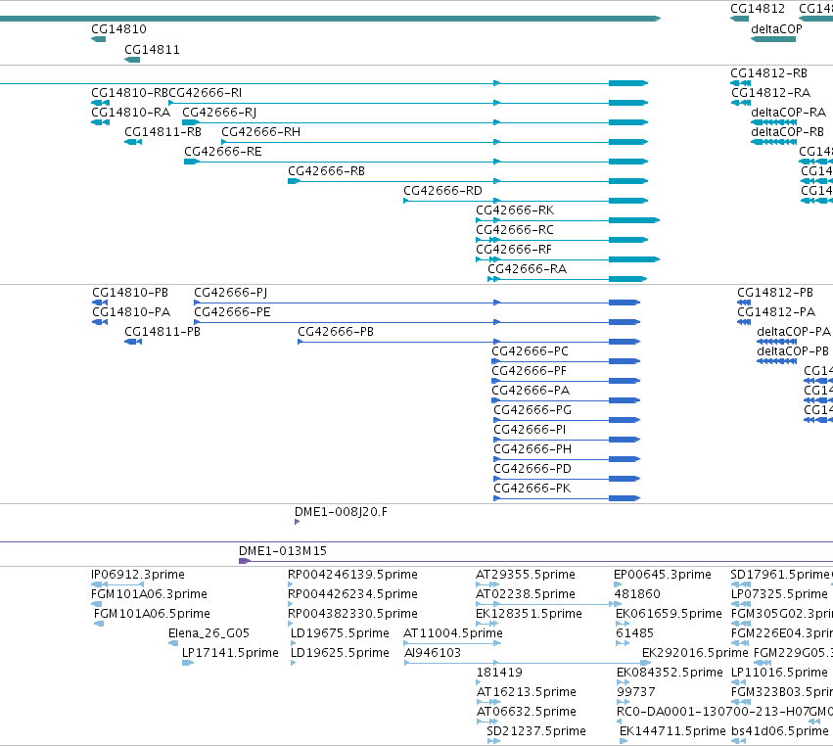833x746 pixels.
Task: Click protein CG42666-PA label
Action: (x=531, y=391)
